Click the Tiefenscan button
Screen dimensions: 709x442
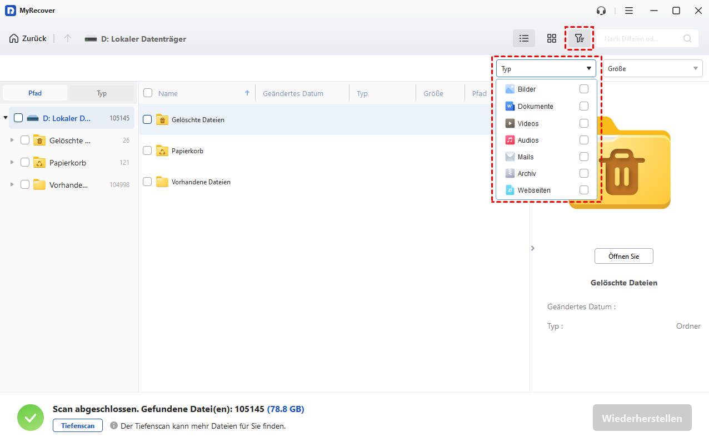pyautogui.click(x=78, y=425)
